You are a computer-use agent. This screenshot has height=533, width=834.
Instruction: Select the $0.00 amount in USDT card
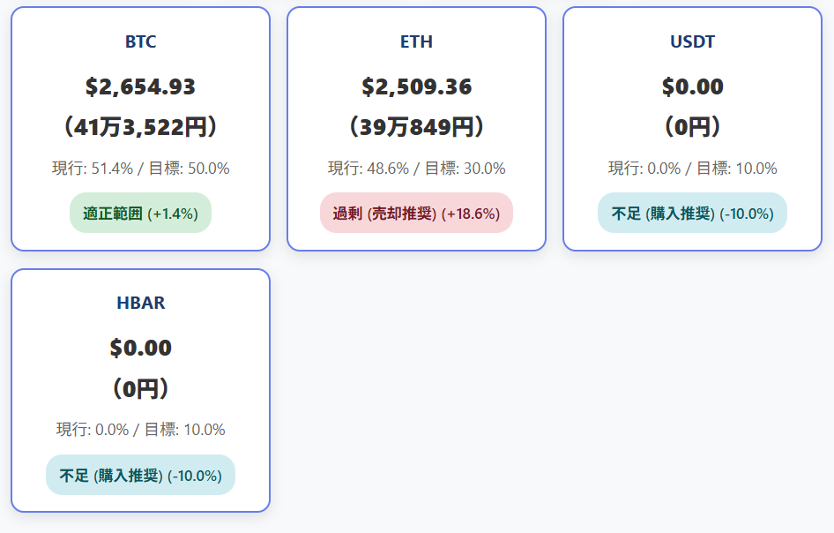pos(692,86)
